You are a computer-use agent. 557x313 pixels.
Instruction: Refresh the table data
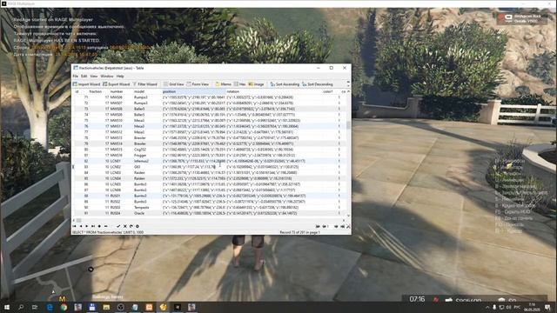click(131, 226)
